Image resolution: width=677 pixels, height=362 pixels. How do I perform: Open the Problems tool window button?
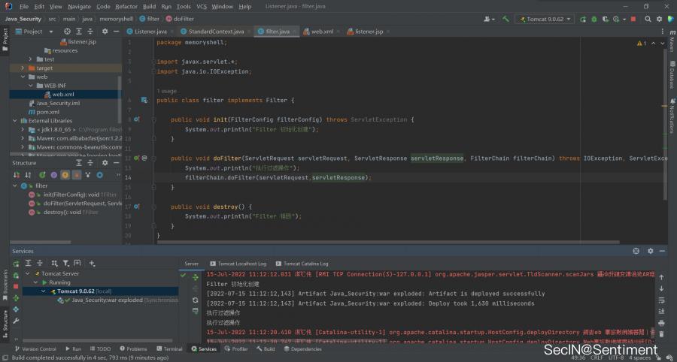(133, 349)
